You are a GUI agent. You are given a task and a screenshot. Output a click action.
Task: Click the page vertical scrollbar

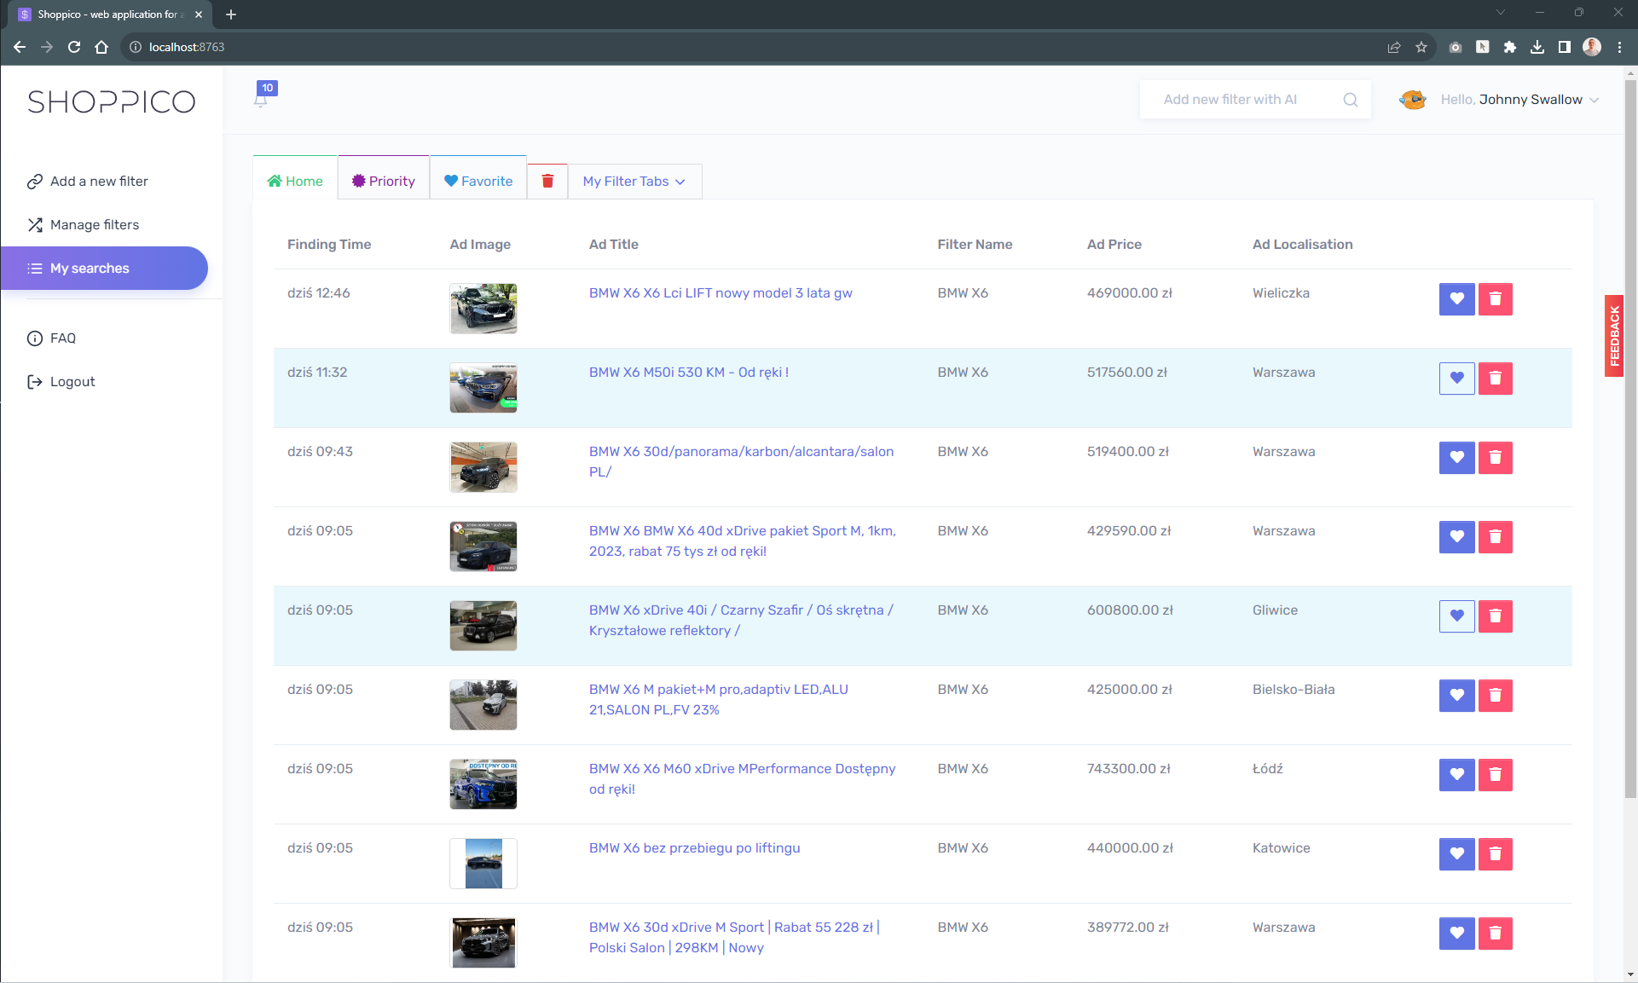(x=1630, y=439)
